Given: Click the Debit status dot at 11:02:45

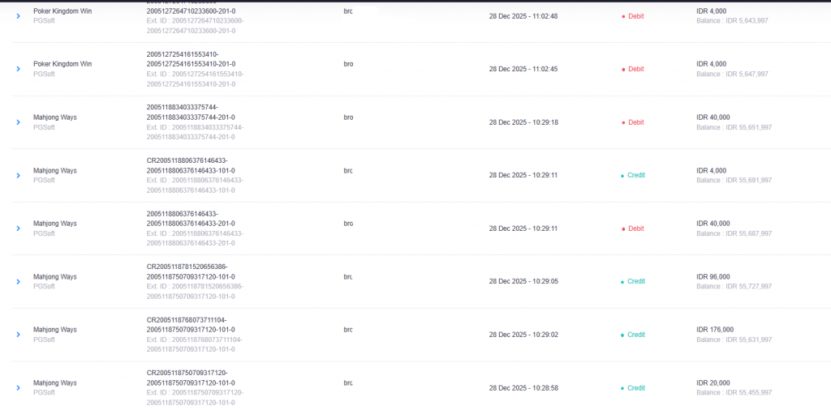Looking at the screenshot, I should click(x=622, y=69).
